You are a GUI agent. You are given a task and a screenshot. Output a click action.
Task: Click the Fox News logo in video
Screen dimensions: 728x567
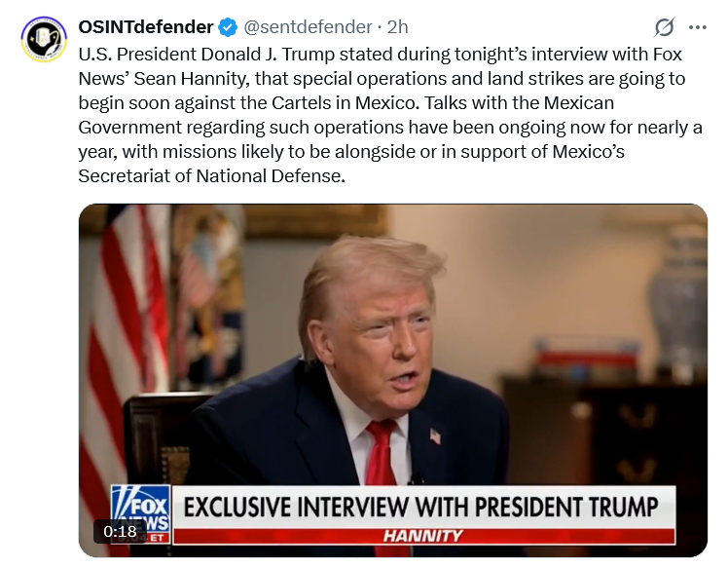(141, 509)
